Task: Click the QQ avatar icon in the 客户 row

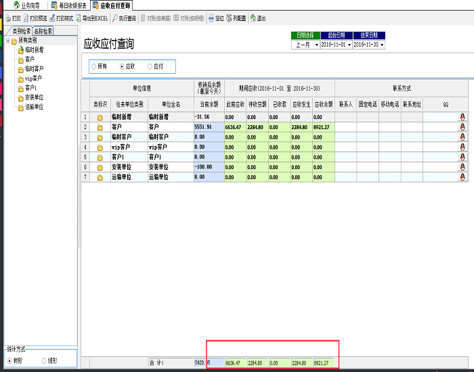Action: point(463,126)
